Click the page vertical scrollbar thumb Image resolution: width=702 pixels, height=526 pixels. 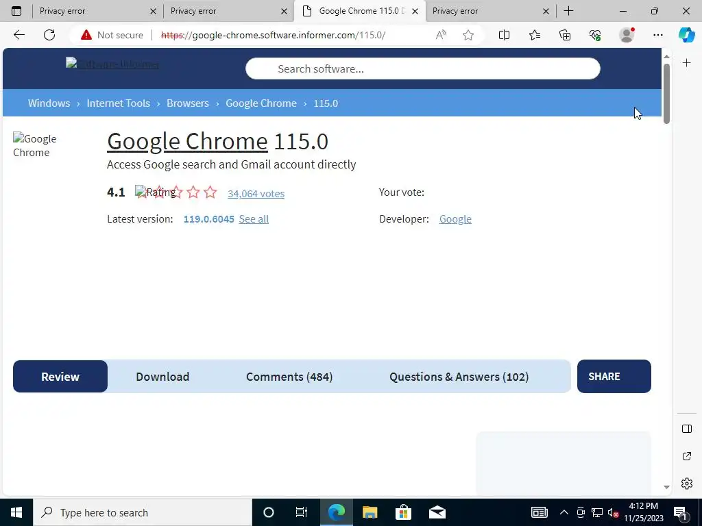666,94
